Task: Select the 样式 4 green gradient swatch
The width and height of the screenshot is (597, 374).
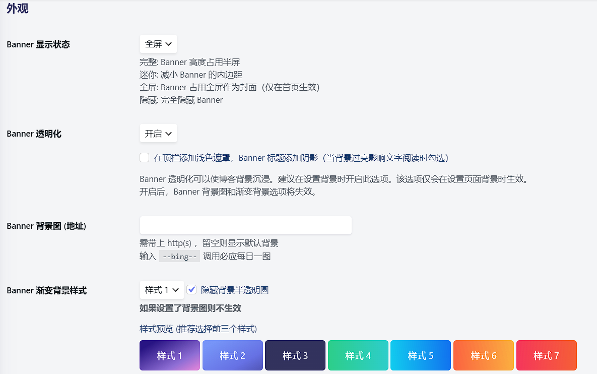Action: coord(358,355)
